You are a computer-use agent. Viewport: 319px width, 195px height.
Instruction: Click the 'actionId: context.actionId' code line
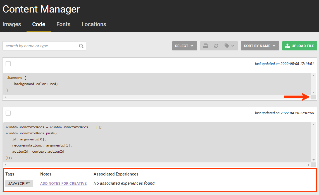[x=38, y=152]
